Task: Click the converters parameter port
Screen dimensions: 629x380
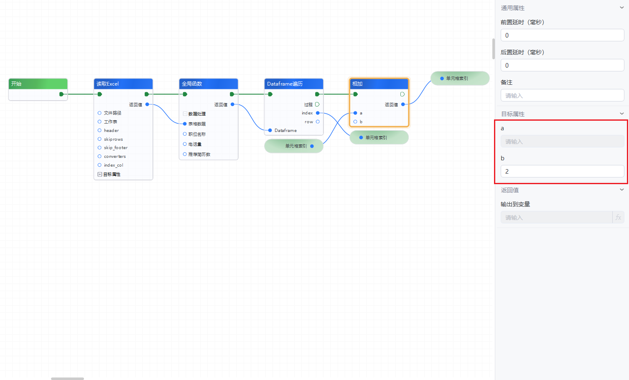Action: (99, 156)
